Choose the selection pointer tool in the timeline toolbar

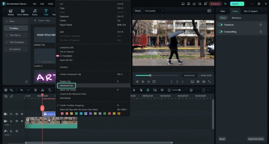pyautogui.click(x=11, y=90)
